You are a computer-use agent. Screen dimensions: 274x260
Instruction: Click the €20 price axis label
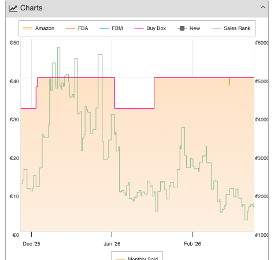click(x=14, y=158)
